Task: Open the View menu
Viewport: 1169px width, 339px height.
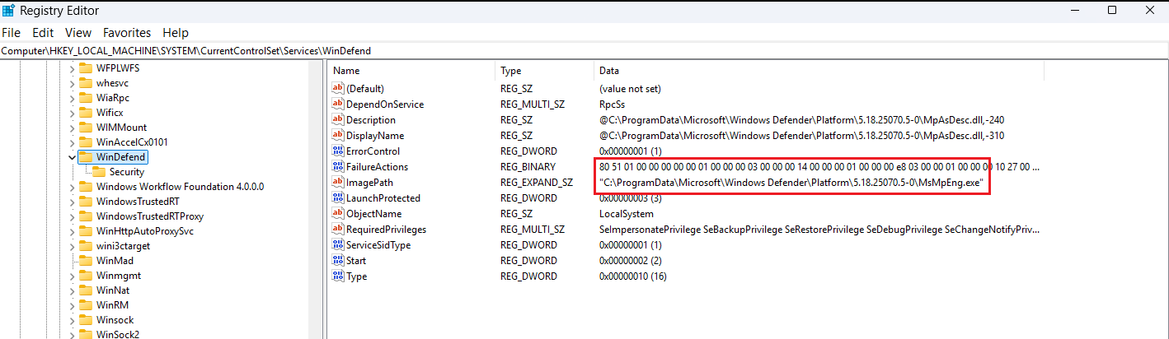Action: click(x=78, y=33)
